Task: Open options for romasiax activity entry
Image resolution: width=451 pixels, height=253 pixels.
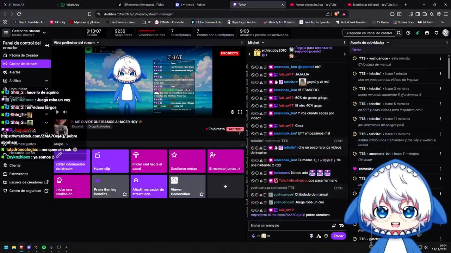Action: tap(440, 169)
